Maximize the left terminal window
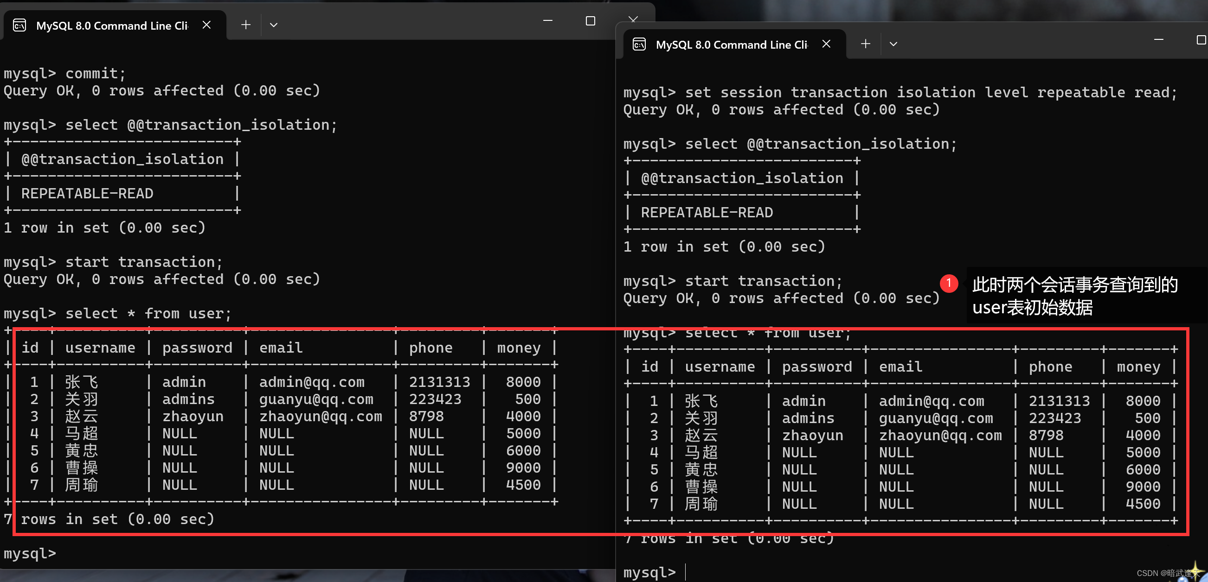Image resolution: width=1208 pixels, height=582 pixels. 591,21
